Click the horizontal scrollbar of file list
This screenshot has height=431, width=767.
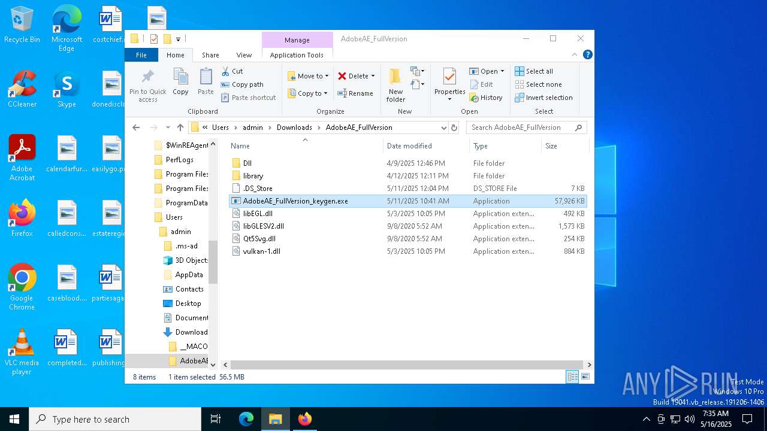tap(407, 365)
